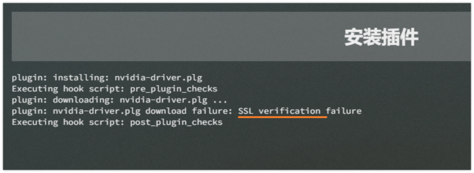Screen dimensions: 474x173
Task: Click 'download failure:' text in the log
Action: [189, 111]
